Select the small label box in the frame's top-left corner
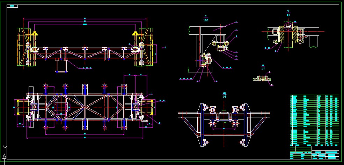The image size is (344, 165). [x=12, y=6]
